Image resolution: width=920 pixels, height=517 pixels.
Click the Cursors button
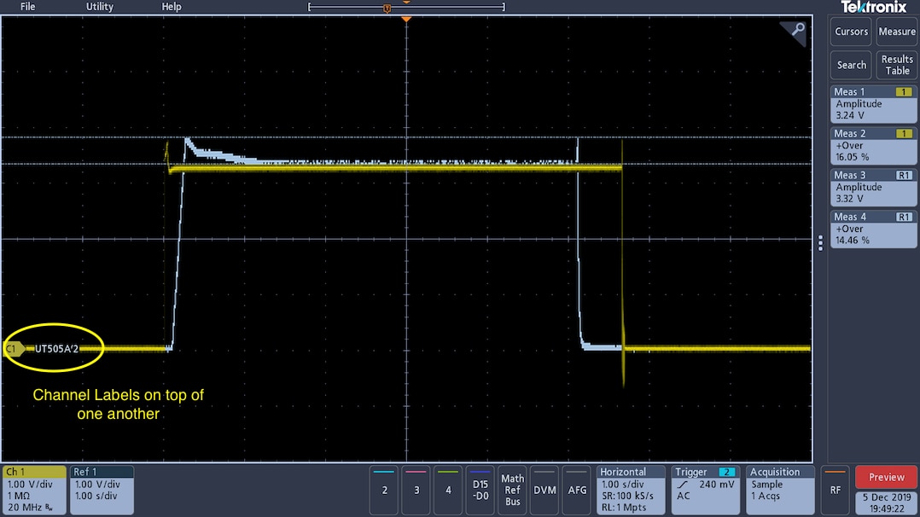point(851,32)
